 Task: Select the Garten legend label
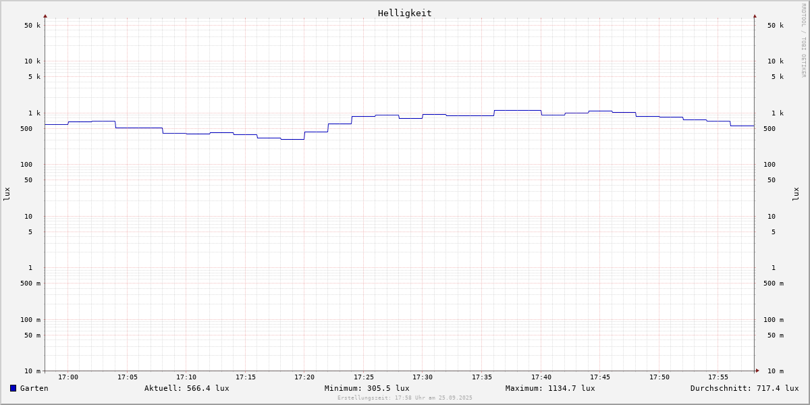coord(34,388)
